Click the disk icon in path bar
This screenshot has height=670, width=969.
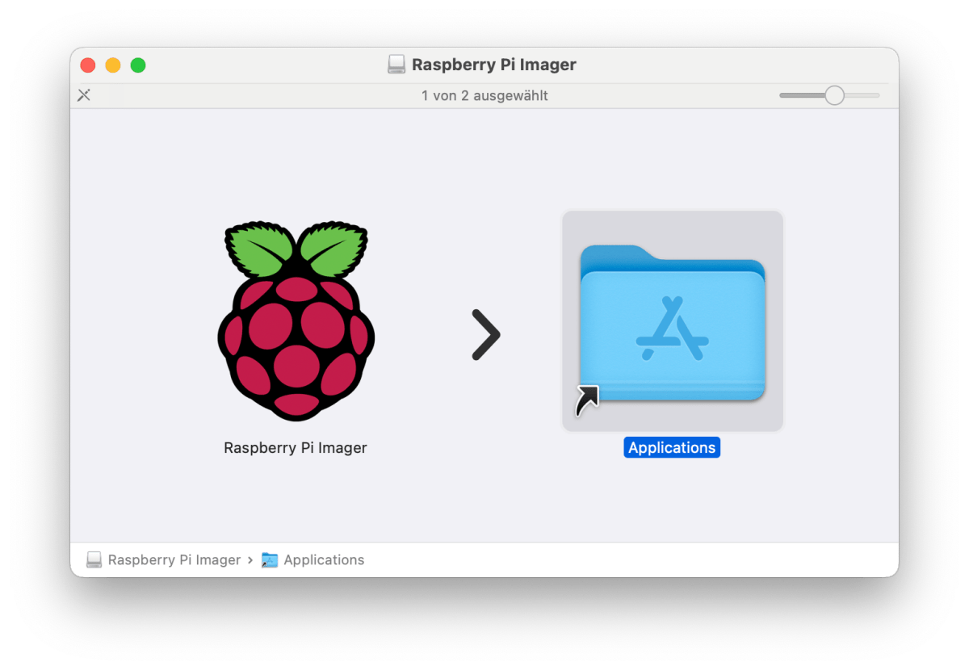point(94,560)
